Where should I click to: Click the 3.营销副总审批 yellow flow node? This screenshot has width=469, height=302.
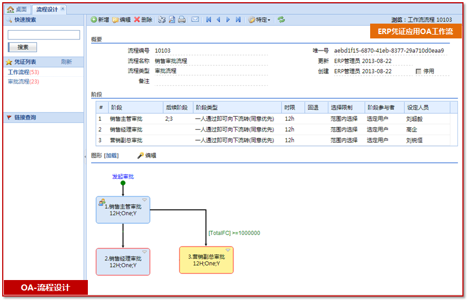206,260
